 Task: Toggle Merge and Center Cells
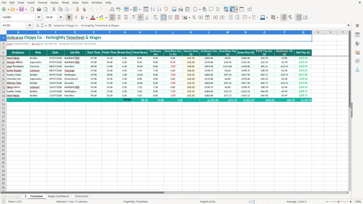[x=164, y=18]
